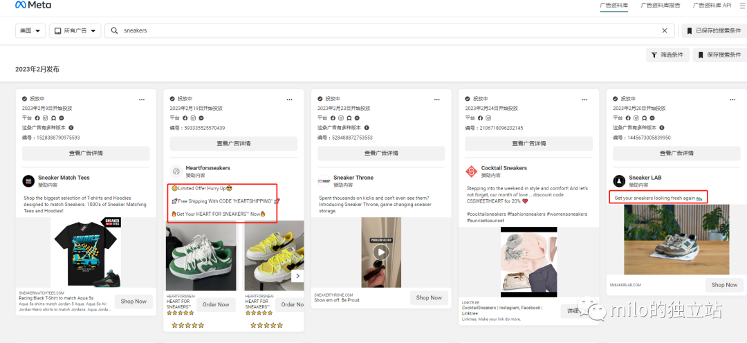Open the more options menu on Sneaker Throne ad
The height and width of the screenshot is (343, 747).
click(437, 100)
